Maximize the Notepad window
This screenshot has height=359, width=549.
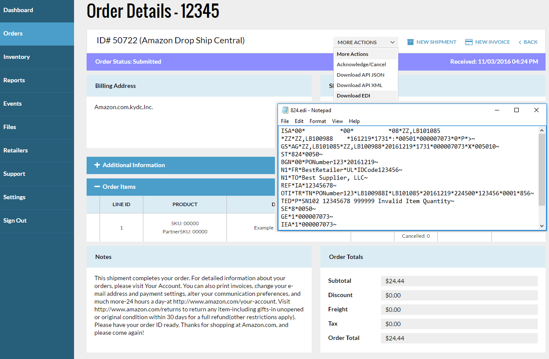tap(517, 110)
